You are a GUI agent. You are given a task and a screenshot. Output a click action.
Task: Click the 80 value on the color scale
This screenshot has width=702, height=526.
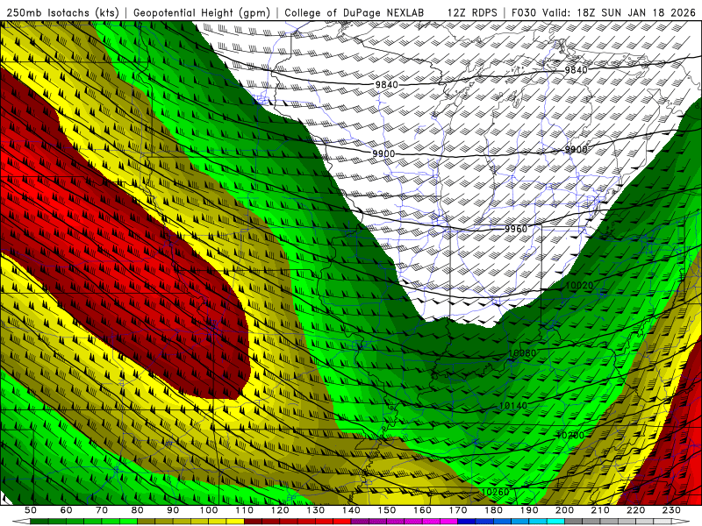click(138, 510)
